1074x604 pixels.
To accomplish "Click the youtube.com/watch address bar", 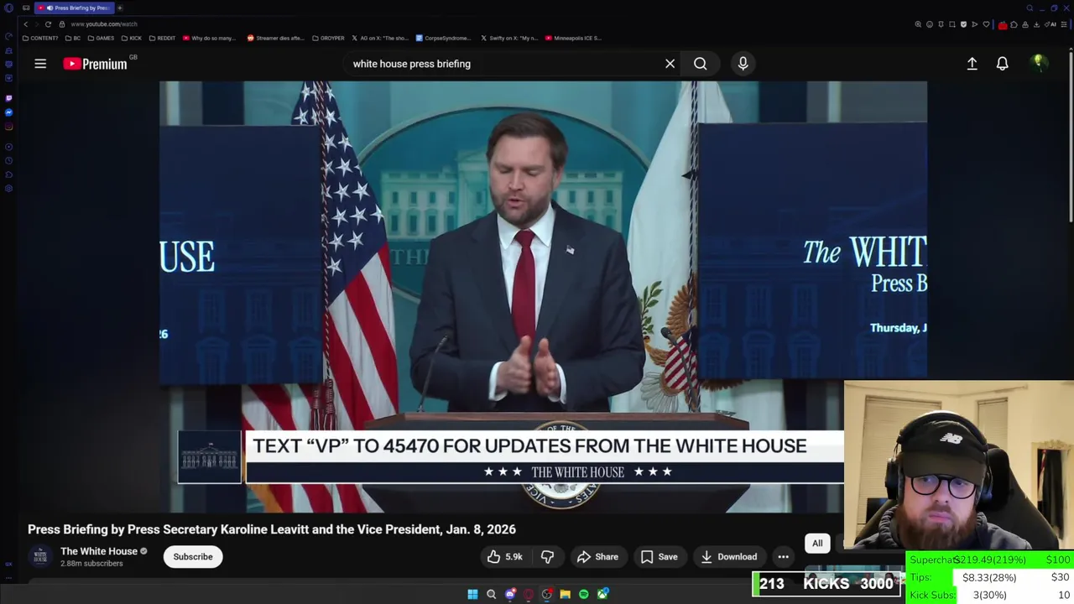I will (x=104, y=24).
